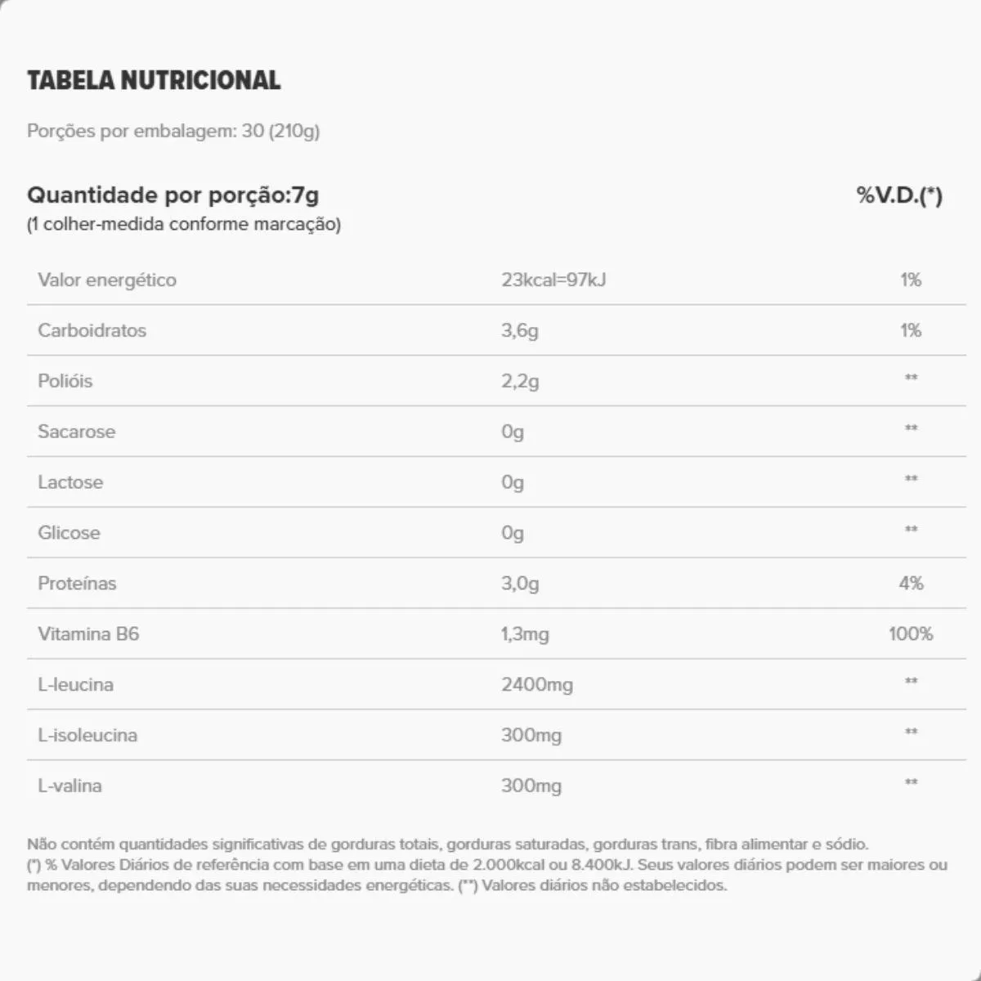Select the Lactose row label
This screenshot has width=981, height=981.
(70, 482)
